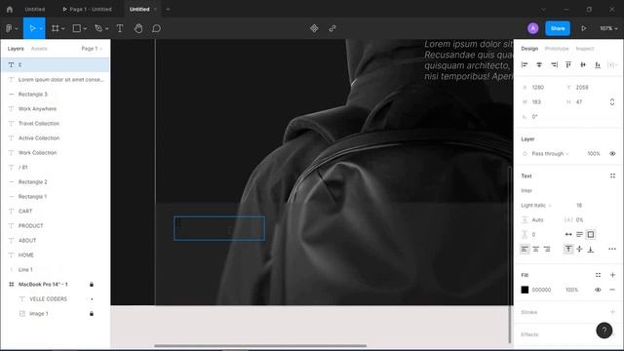This screenshot has height=351, width=624.
Task: Present the prototype with play icon
Action: (x=583, y=28)
